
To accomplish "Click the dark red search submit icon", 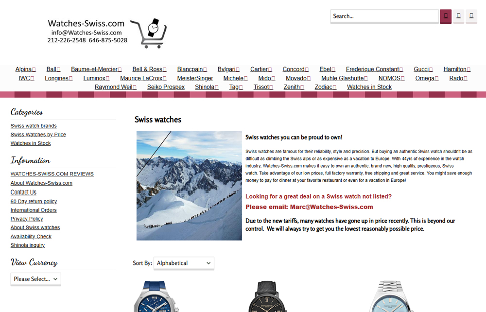I will 446,16.
